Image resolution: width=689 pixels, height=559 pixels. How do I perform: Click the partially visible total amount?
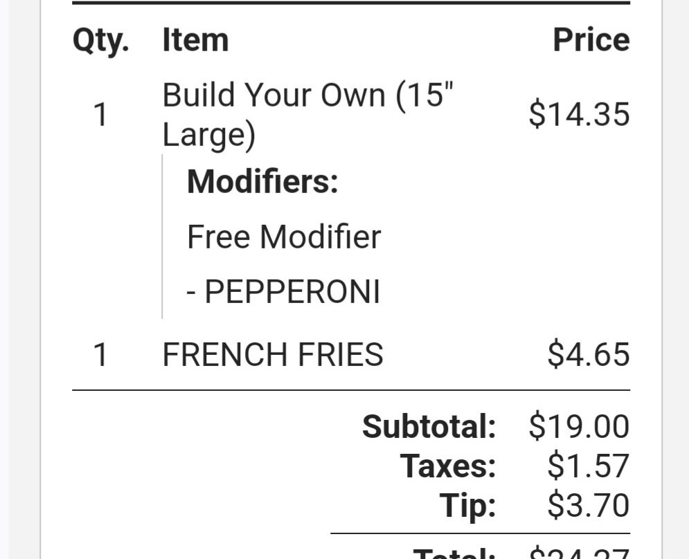point(579,553)
